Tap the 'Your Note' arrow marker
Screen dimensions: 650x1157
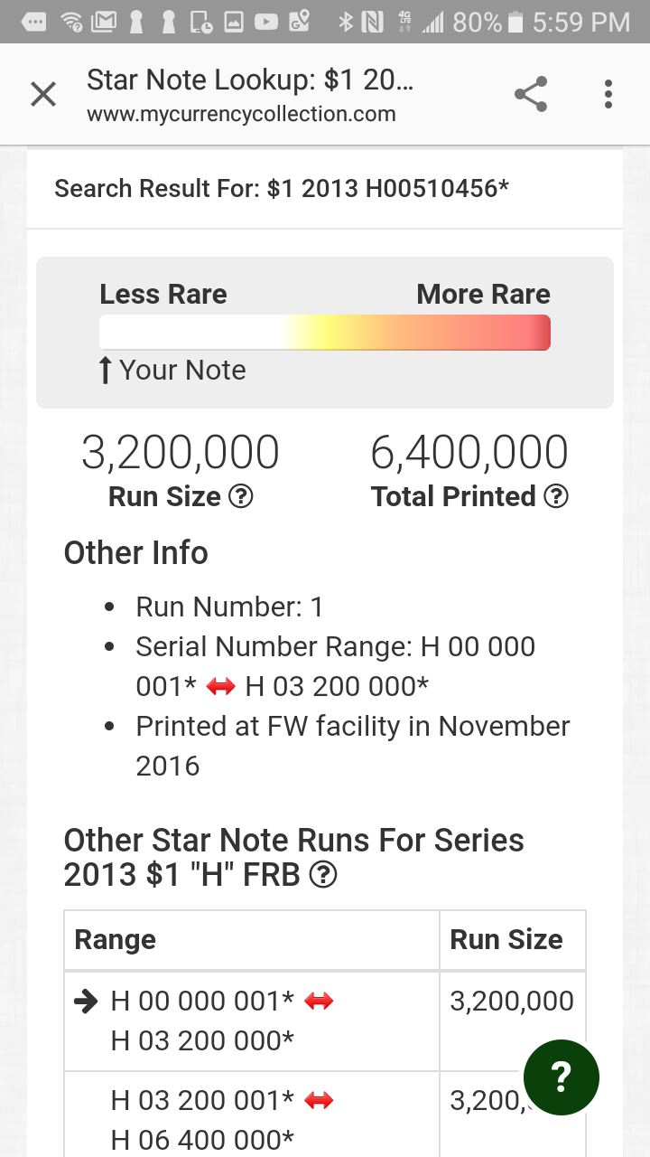[x=106, y=370]
